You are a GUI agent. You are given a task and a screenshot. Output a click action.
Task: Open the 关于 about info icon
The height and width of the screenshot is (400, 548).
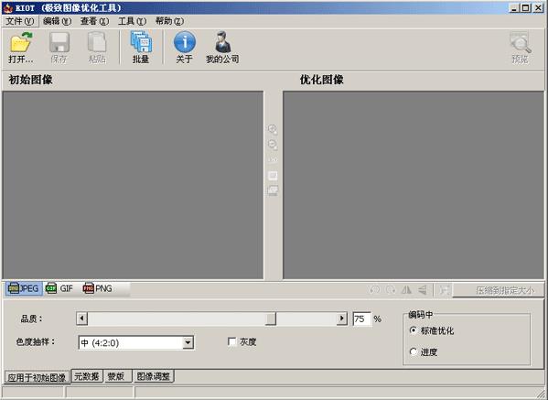click(185, 42)
